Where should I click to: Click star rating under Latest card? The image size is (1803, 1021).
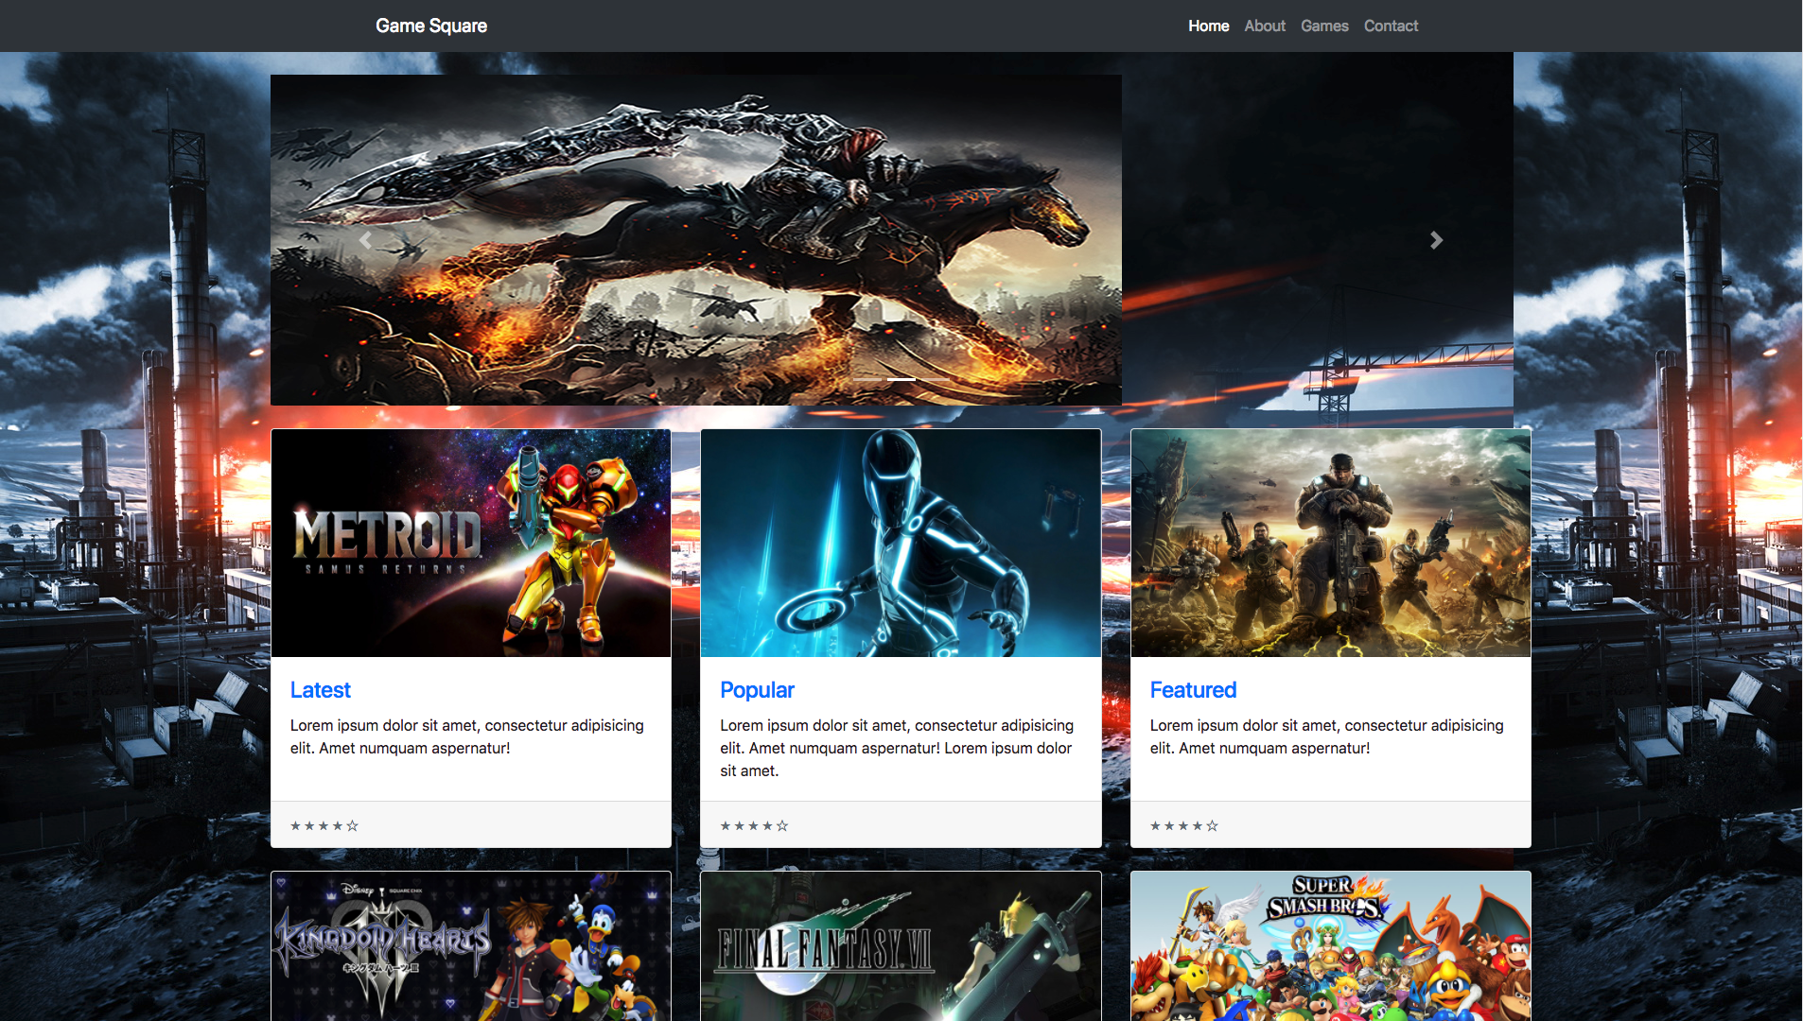(324, 825)
